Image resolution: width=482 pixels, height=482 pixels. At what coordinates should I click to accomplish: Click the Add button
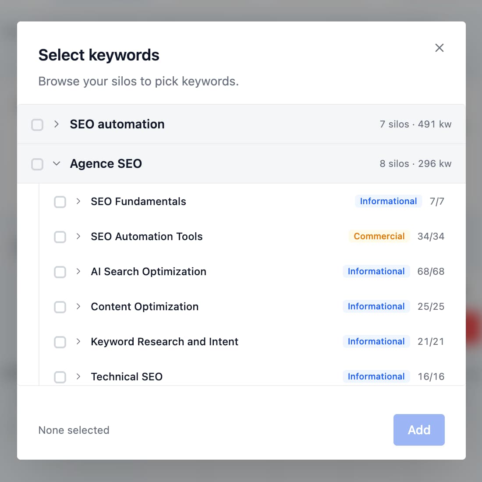(x=418, y=430)
